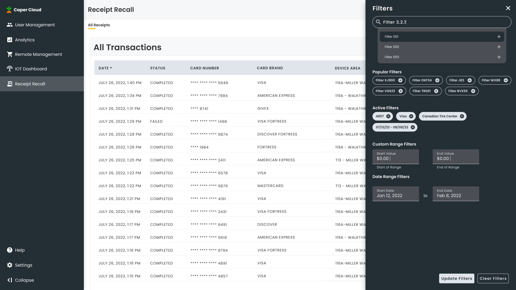Add the Filter XJ900 popular filter
The height and width of the screenshot is (290, 516).
[x=400, y=80]
